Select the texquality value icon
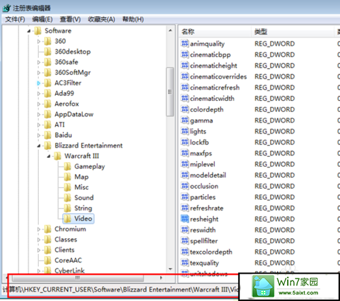 coord(185,263)
